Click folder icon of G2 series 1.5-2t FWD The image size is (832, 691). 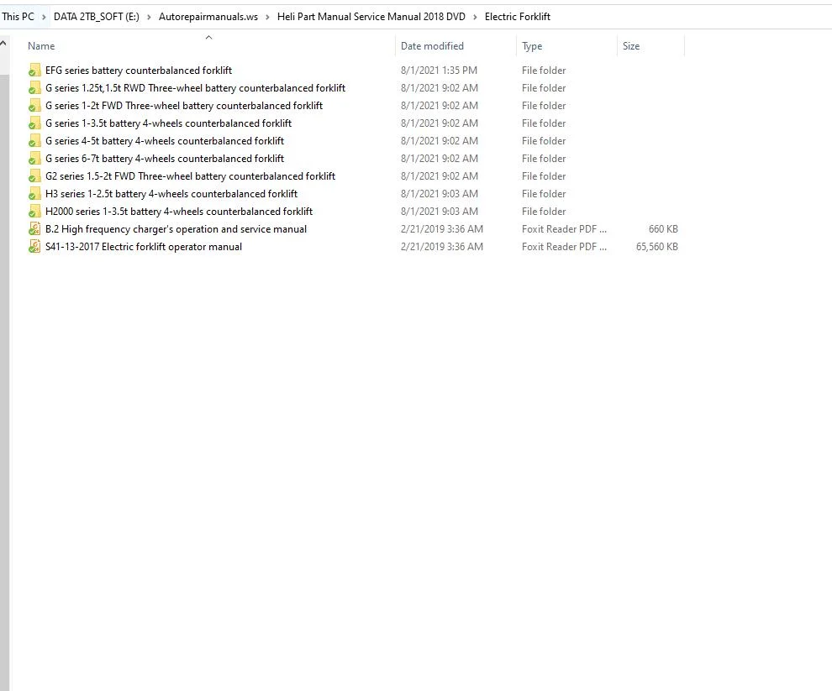click(34, 176)
